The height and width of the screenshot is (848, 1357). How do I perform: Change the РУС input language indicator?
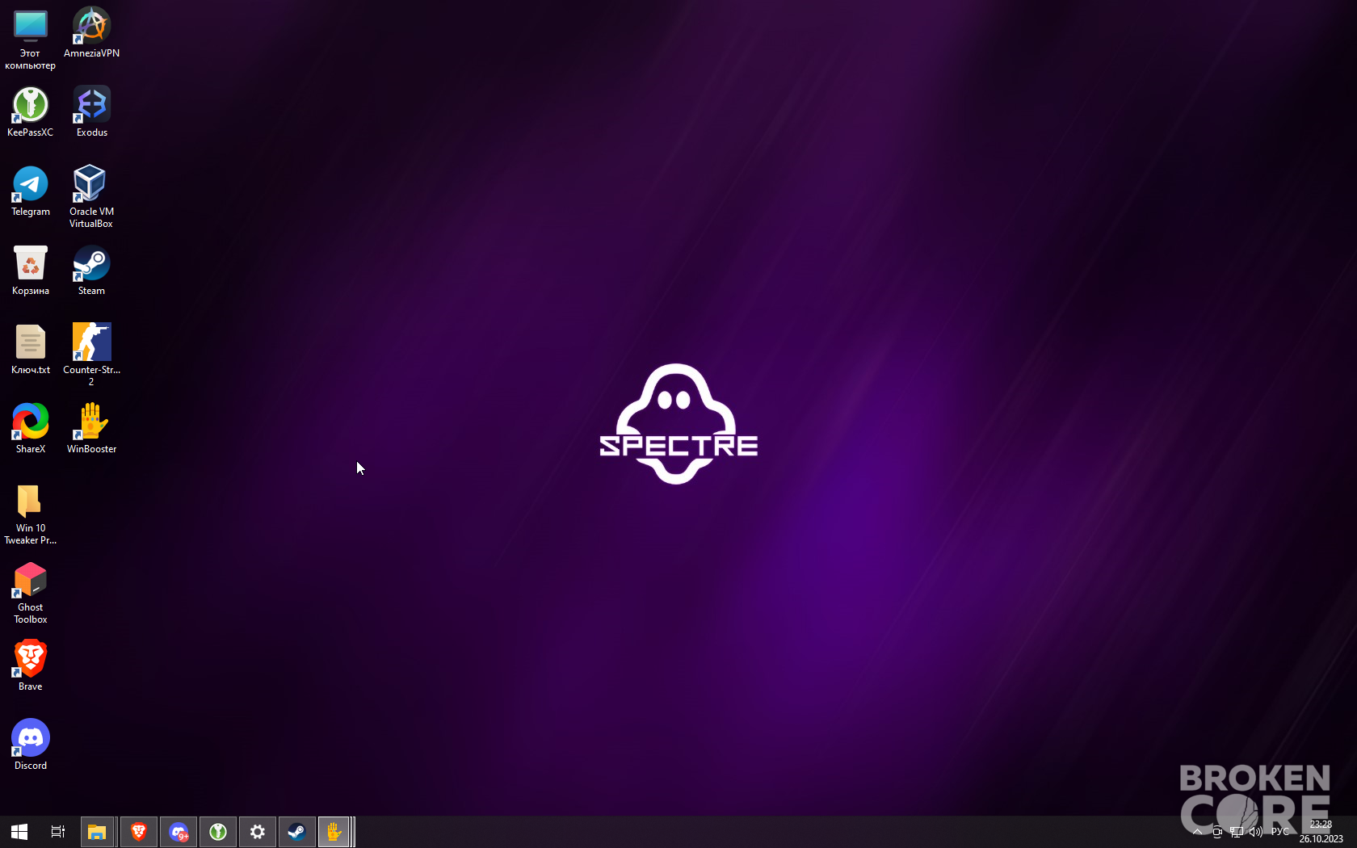click(1280, 832)
